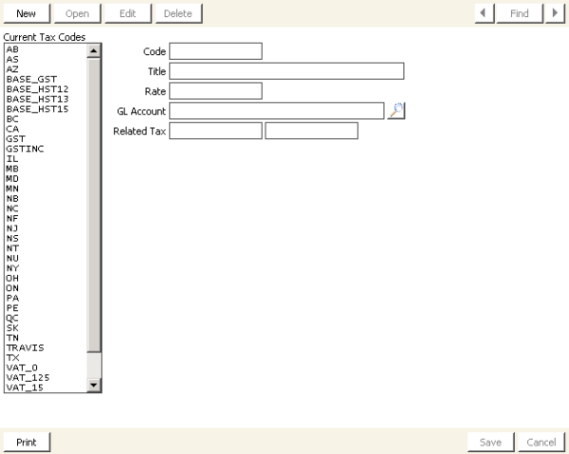Select tax code BASE_HST12
The image size is (569, 454).
tap(46, 89)
